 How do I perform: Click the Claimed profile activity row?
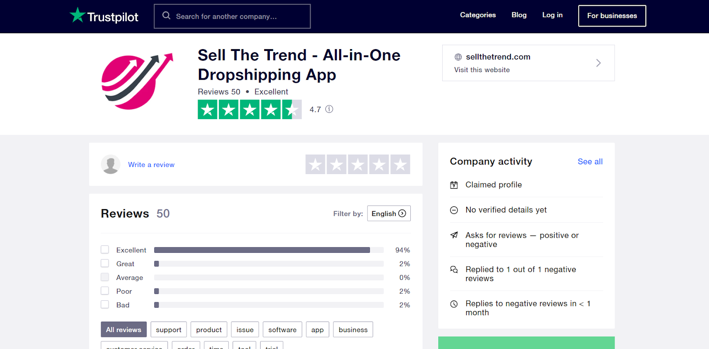526,185
